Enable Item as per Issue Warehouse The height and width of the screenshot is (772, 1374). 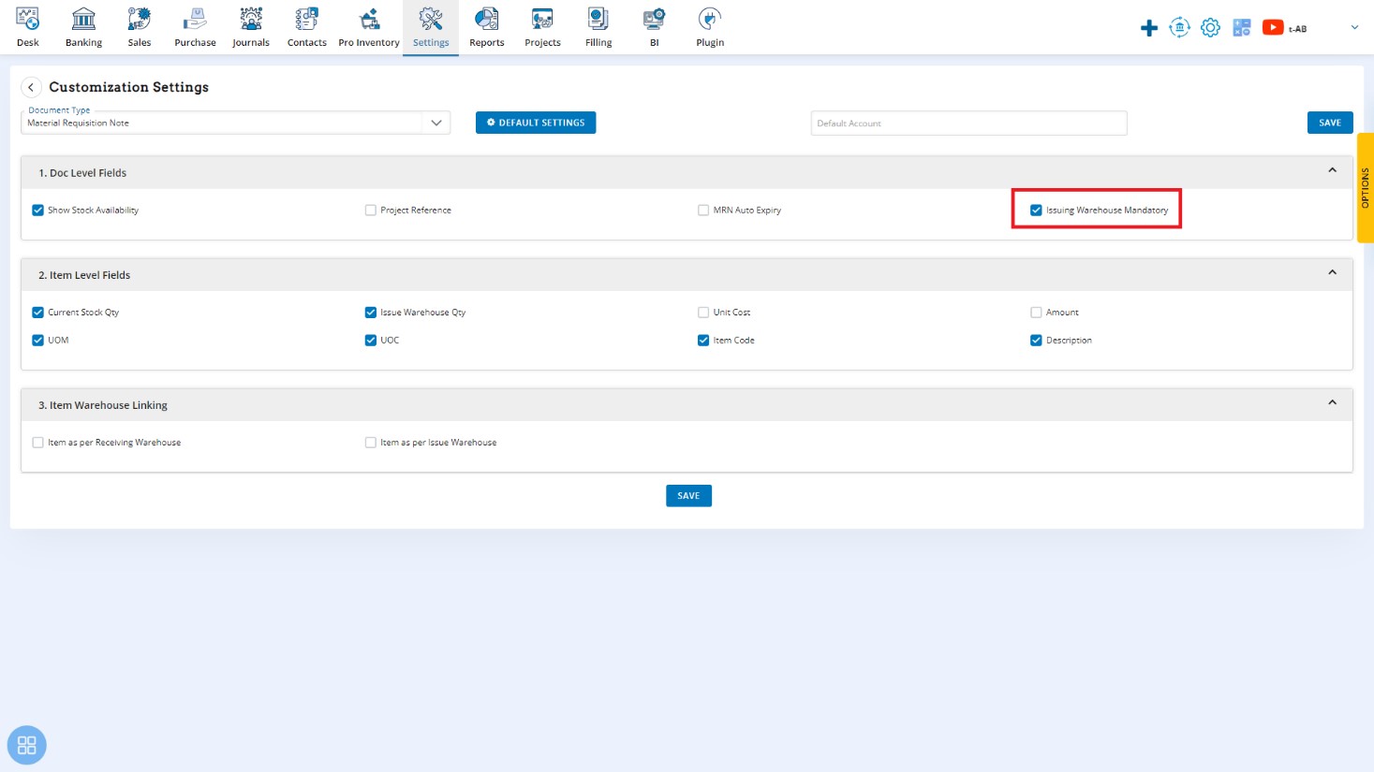[371, 443]
